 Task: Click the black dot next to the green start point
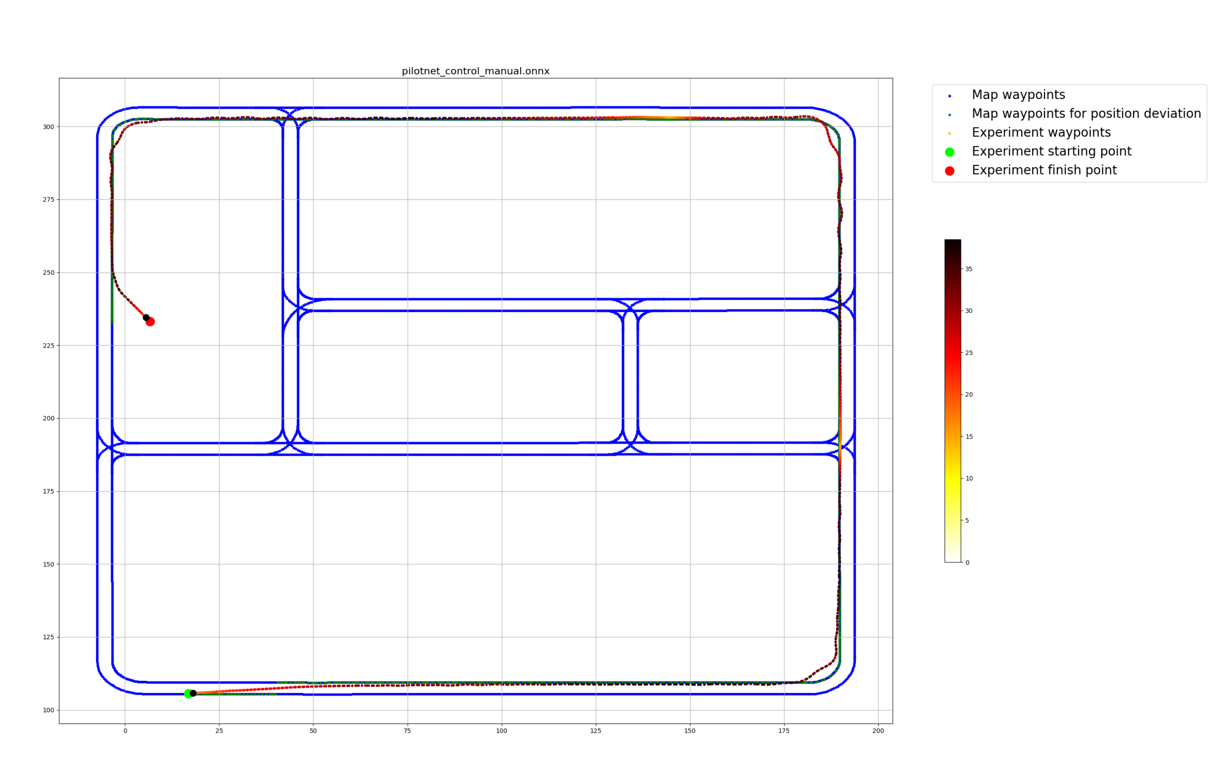(193, 693)
